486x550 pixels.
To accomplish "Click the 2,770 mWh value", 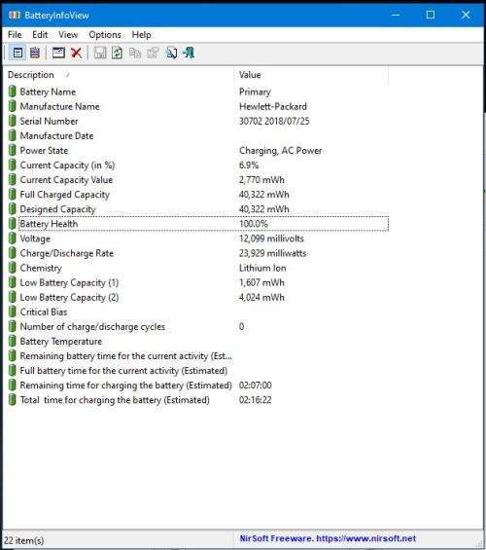I will click(x=261, y=180).
